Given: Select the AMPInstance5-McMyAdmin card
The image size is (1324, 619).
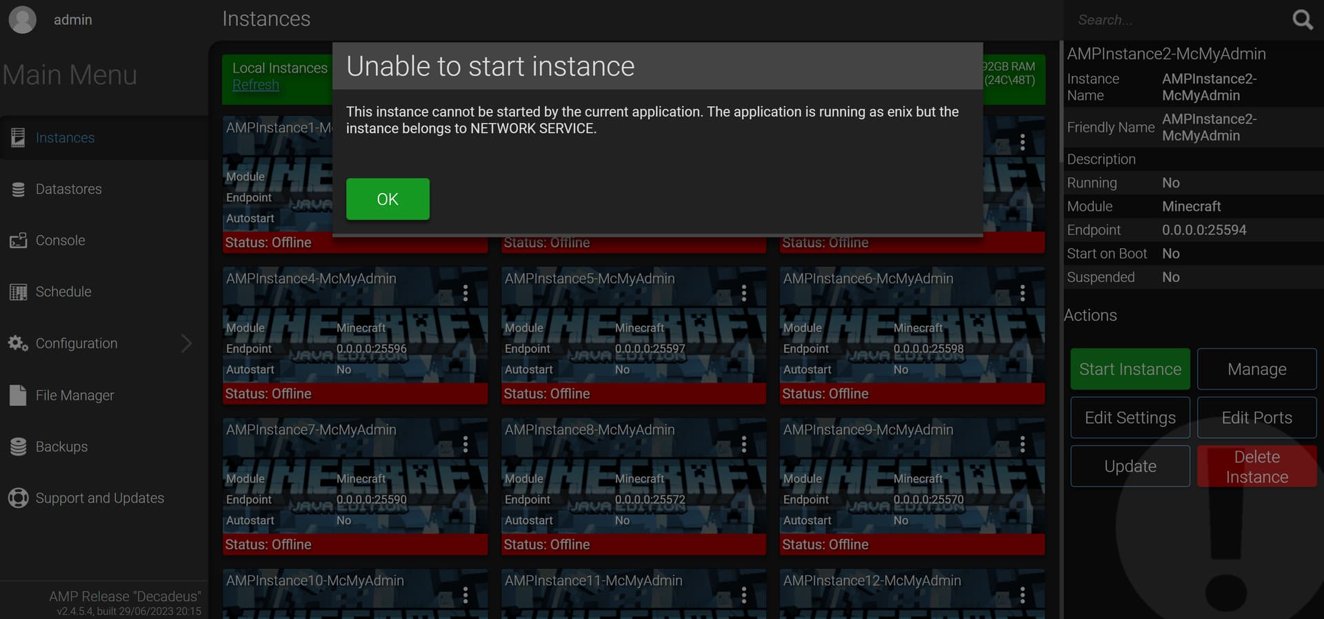Looking at the screenshot, I should tap(634, 336).
